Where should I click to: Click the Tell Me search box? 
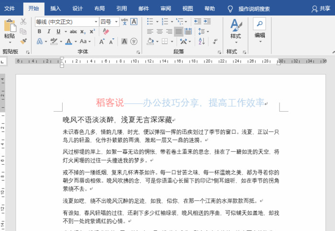249,9
